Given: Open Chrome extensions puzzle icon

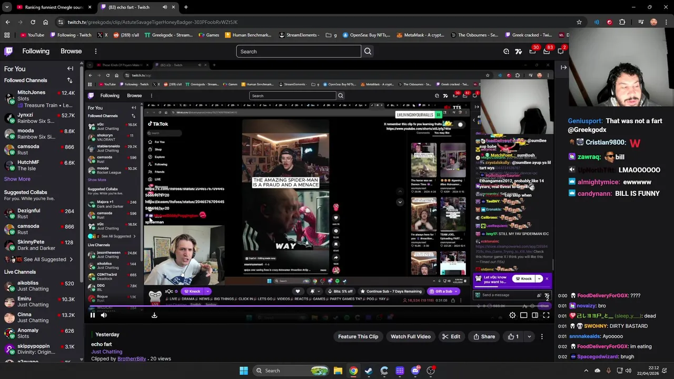Looking at the screenshot, I should point(622,22).
